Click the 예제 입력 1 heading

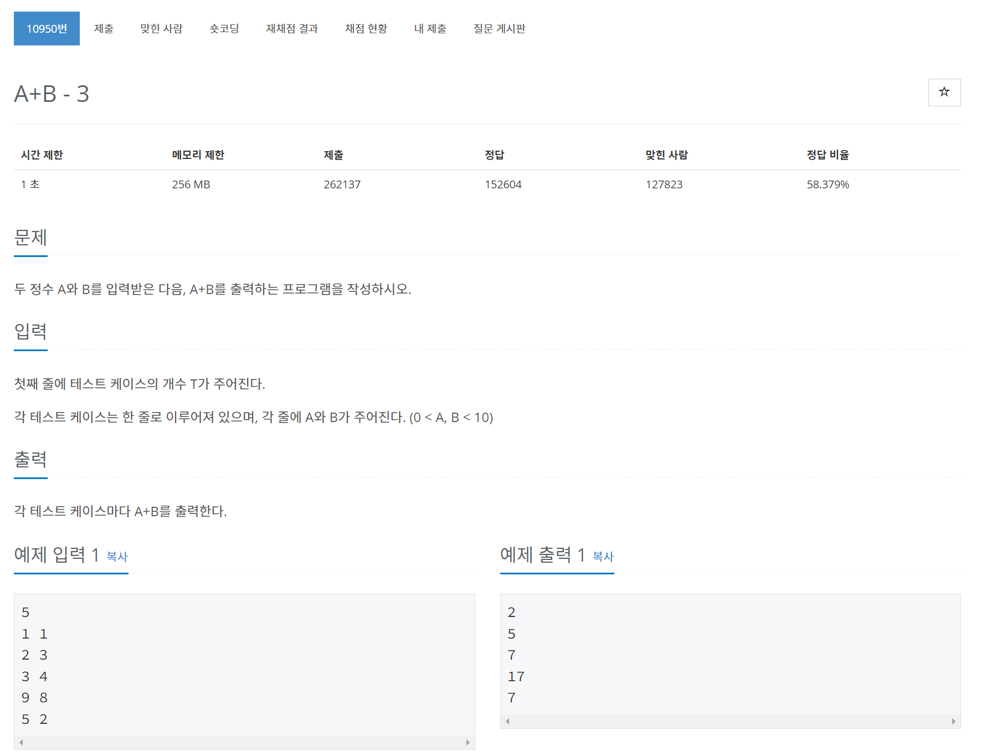point(57,554)
